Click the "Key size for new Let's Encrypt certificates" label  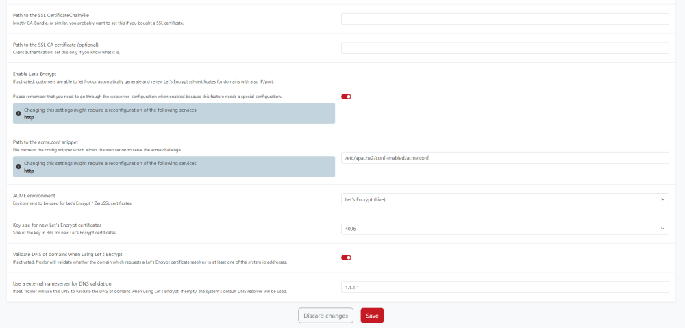pyautogui.click(x=58, y=225)
